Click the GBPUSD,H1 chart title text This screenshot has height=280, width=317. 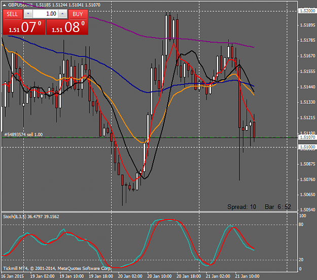coord(21,5)
